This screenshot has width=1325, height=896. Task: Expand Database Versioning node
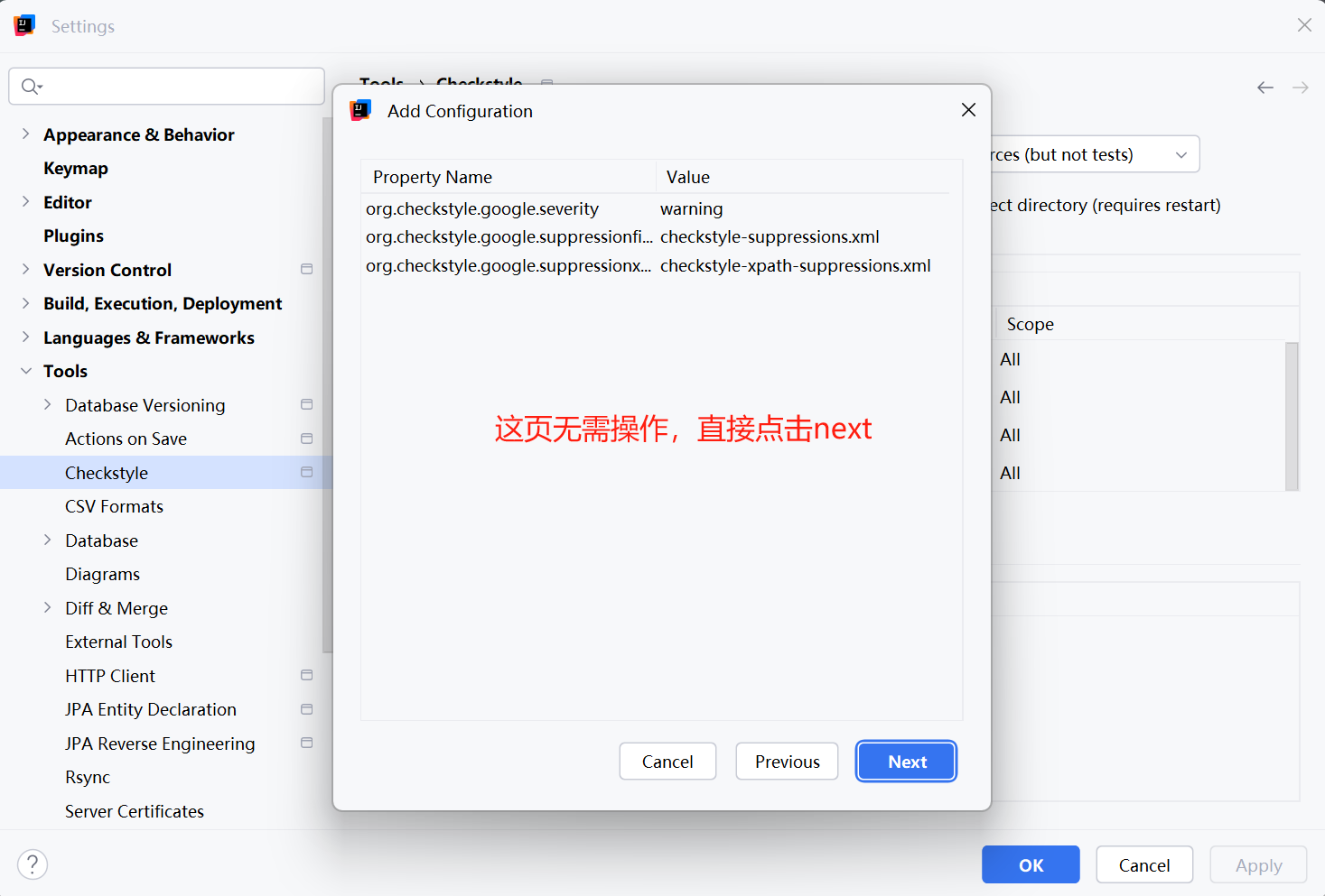pos(47,404)
